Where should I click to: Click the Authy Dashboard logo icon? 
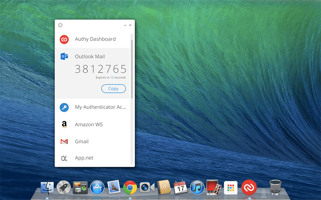click(64, 39)
